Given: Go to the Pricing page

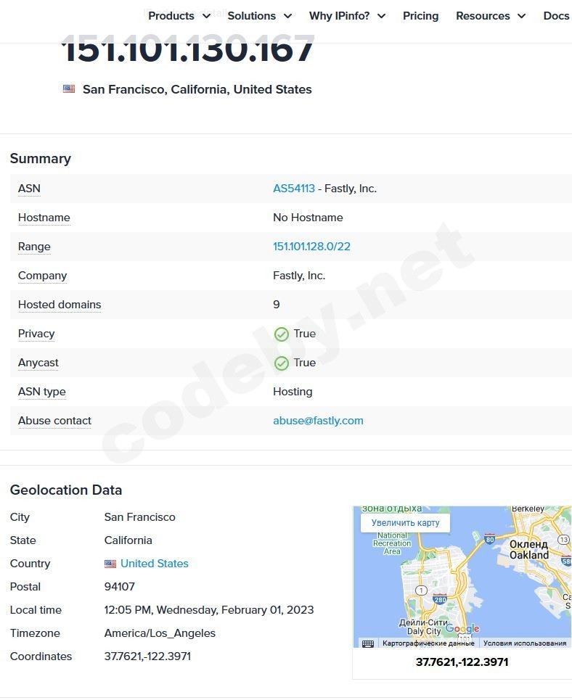Looking at the screenshot, I should point(421,16).
